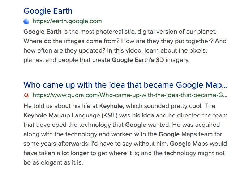Screen dimensions: 240x183
Task: Click the Google Earth blue globe favicon
Action: click(26, 21)
